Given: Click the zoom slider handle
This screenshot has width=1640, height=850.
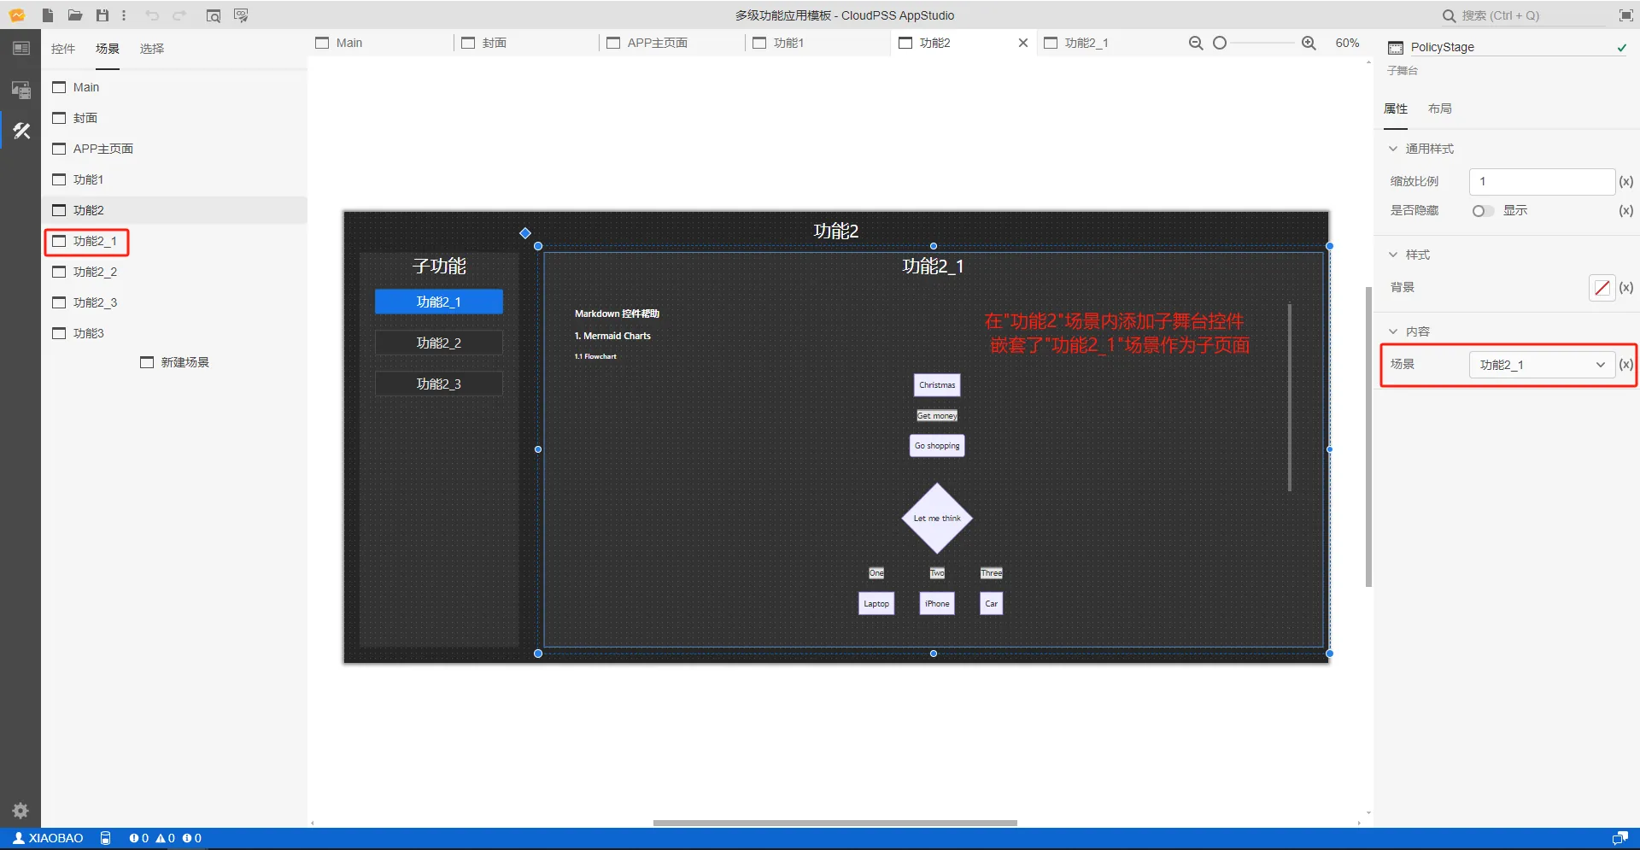Looking at the screenshot, I should click(1220, 43).
